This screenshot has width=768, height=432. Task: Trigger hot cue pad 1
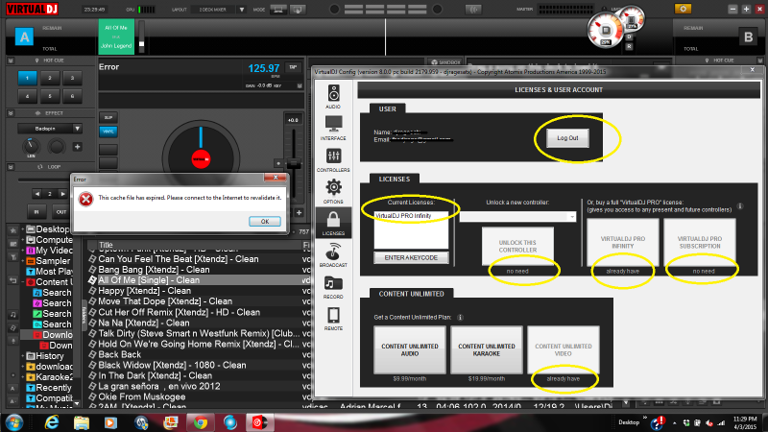coord(27,78)
